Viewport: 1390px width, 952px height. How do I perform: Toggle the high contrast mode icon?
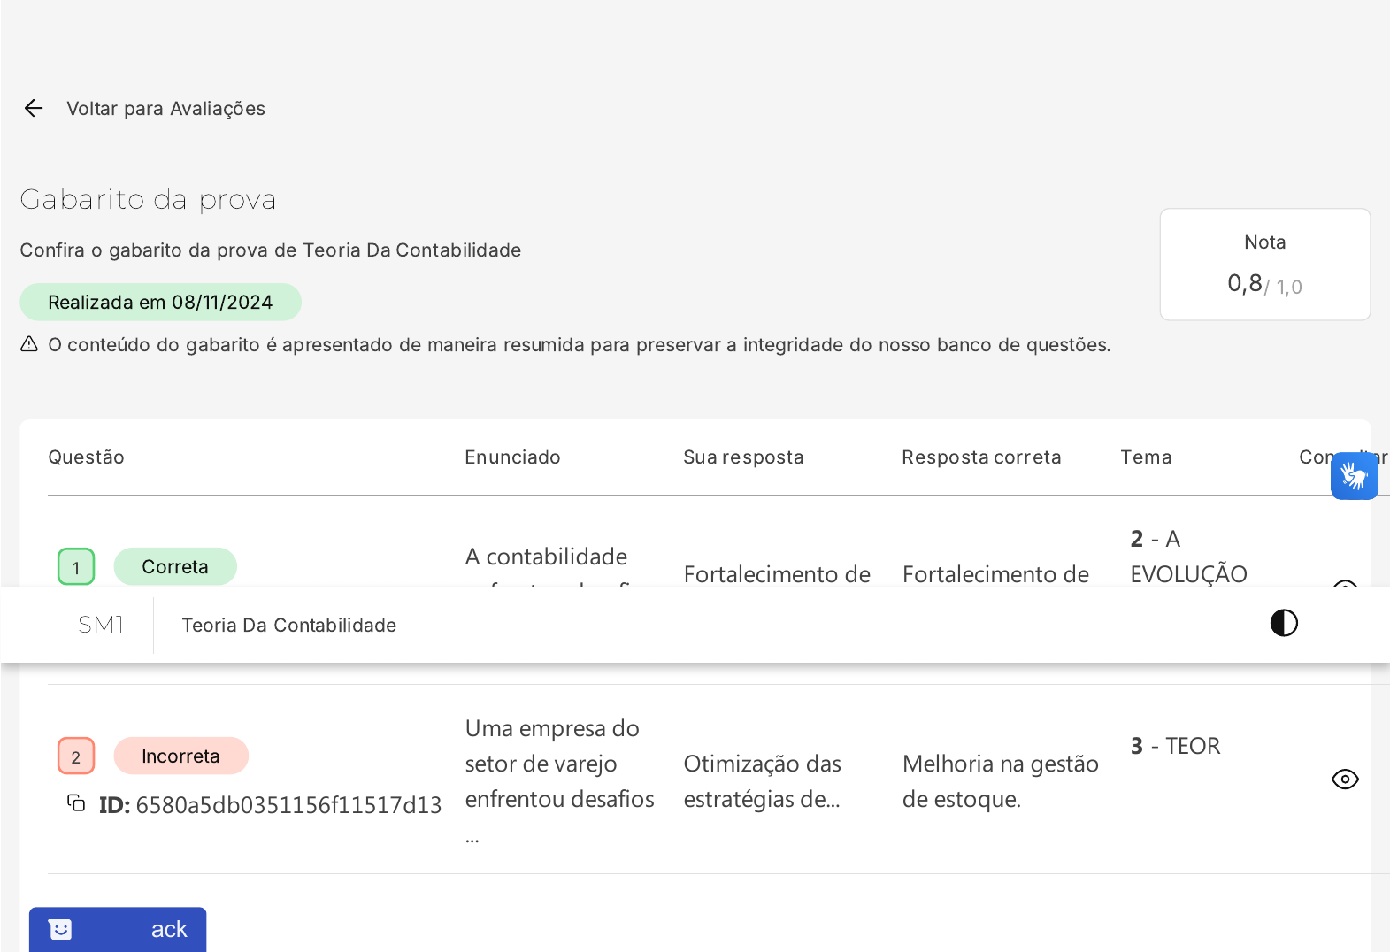(x=1283, y=624)
